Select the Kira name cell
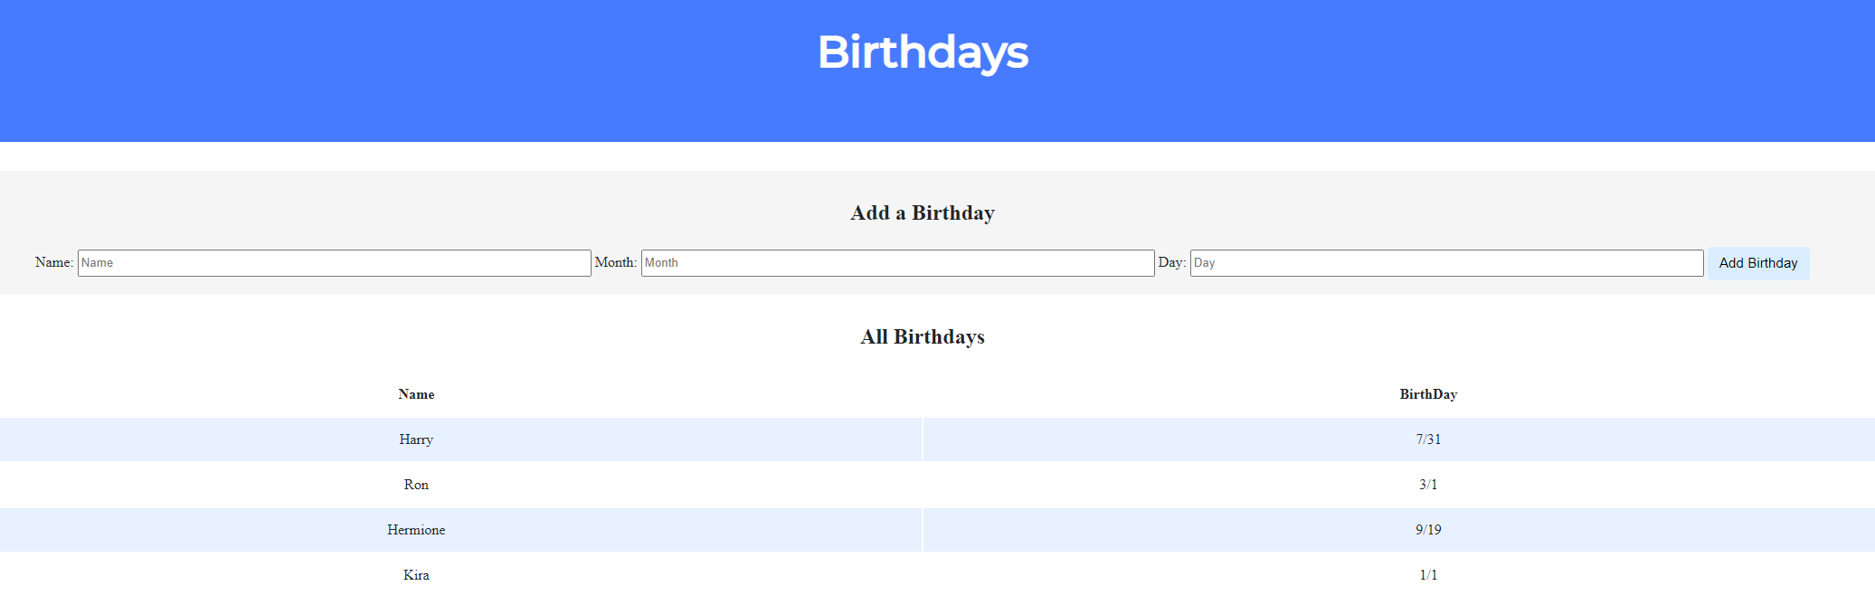This screenshot has width=1875, height=614. (416, 575)
